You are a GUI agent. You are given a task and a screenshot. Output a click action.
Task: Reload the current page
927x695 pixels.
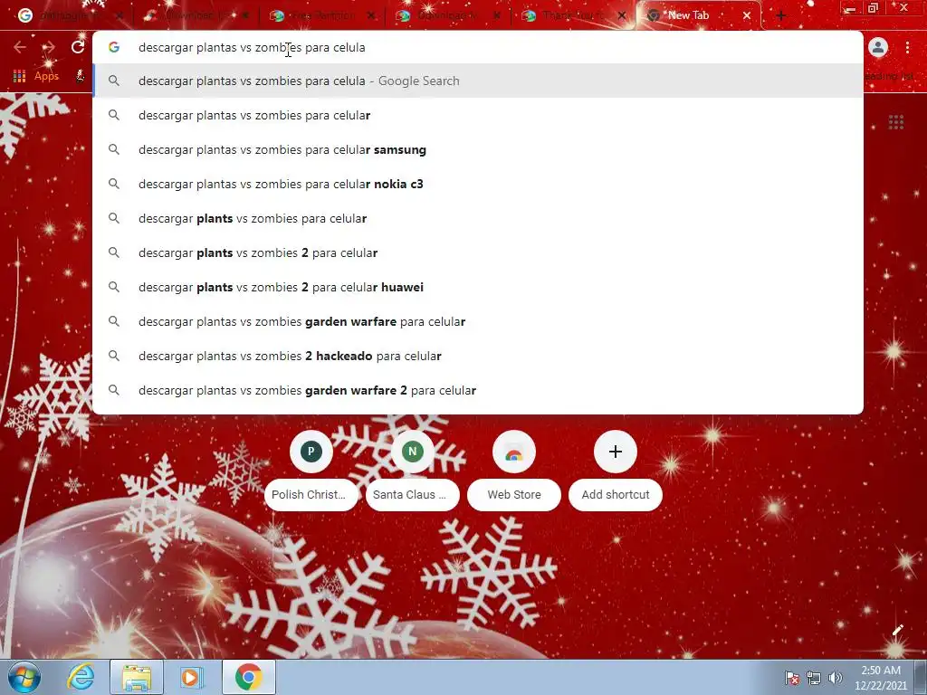78,47
